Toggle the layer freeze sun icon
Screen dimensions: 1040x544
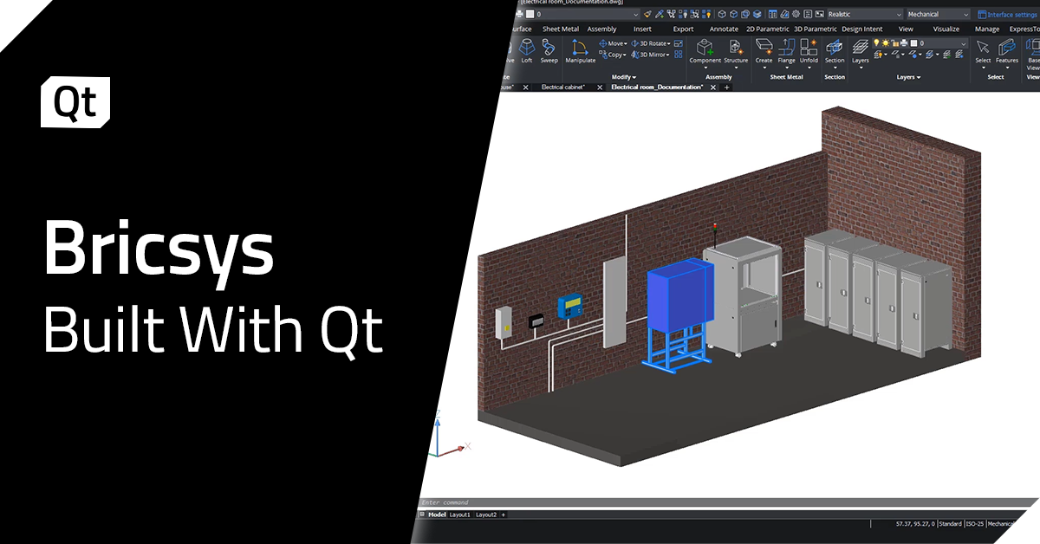885,41
